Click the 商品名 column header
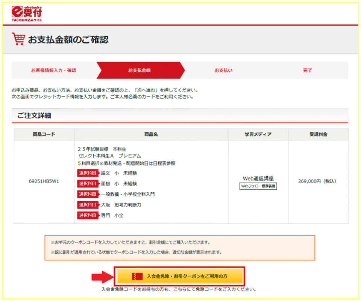The width and height of the screenshot is (361, 301). click(151, 135)
